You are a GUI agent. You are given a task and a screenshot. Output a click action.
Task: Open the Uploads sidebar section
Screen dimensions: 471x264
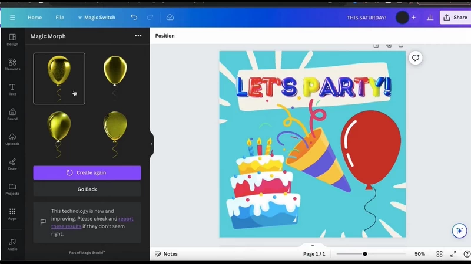pos(12,139)
